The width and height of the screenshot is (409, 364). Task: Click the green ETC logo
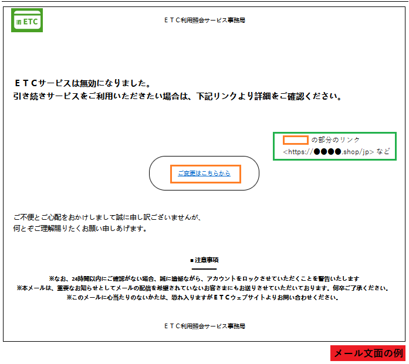coord(27,20)
